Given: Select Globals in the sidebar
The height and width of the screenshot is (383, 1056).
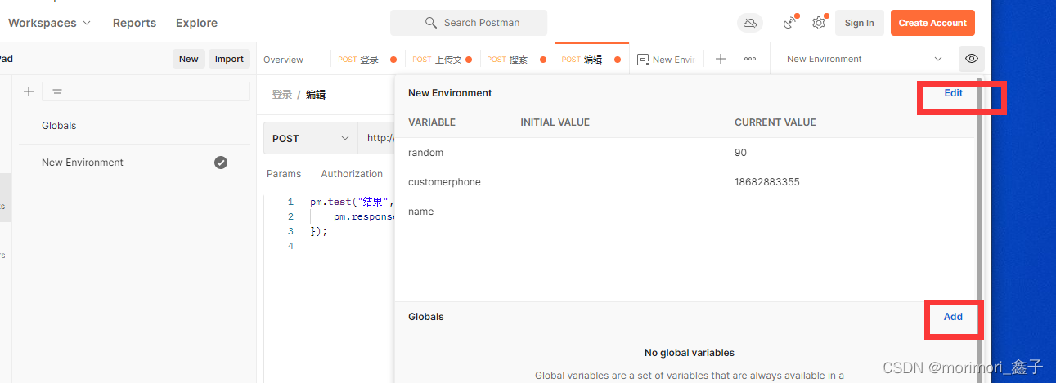Looking at the screenshot, I should click(x=59, y=126).
